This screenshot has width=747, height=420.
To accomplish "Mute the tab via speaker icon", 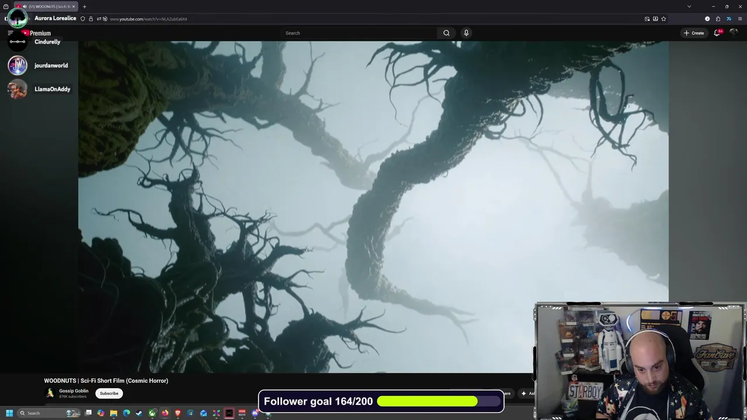I will pyautogui.click(x=26, y=6).
